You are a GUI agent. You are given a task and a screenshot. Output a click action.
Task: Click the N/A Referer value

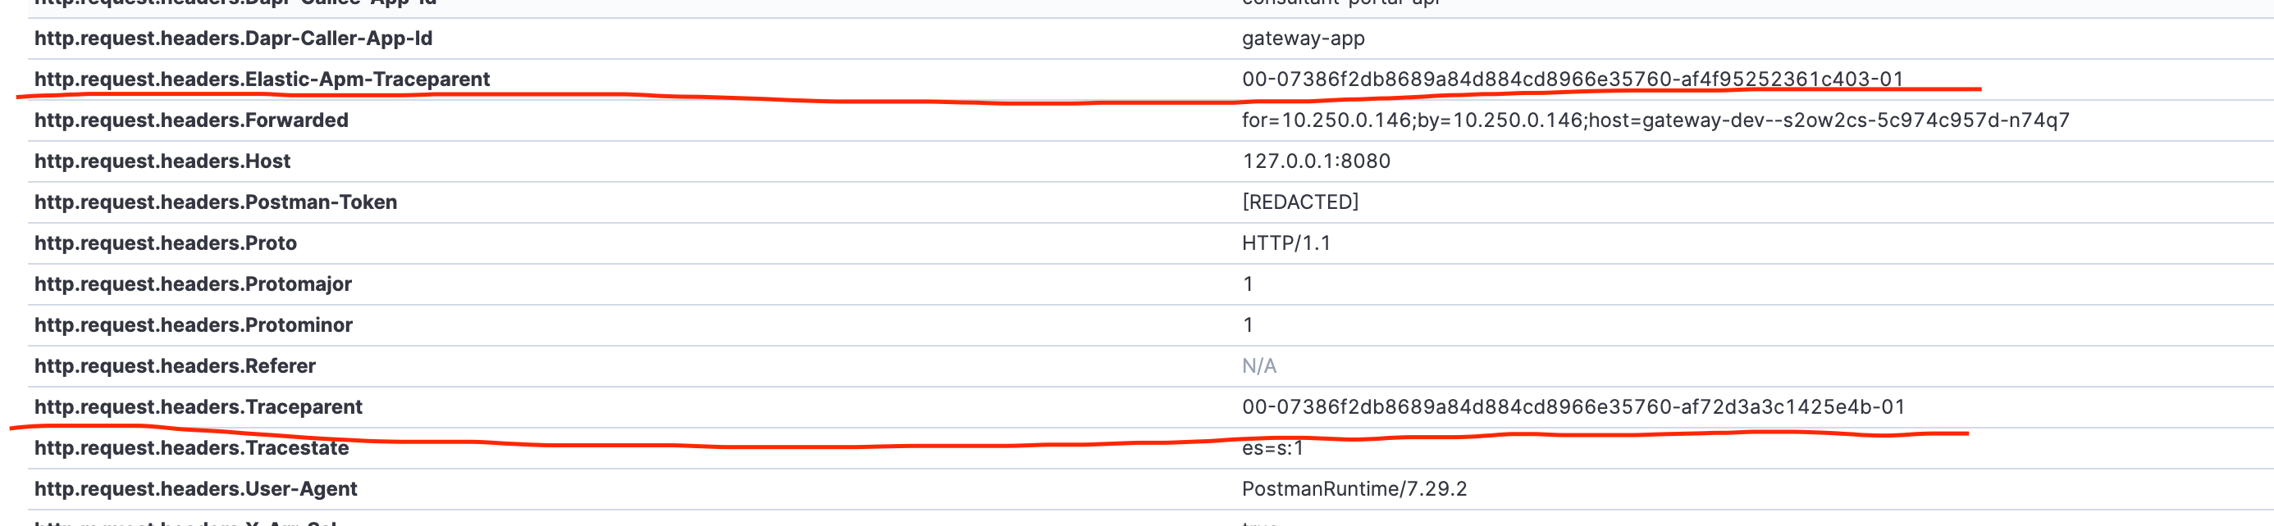tap(1258, 366)
